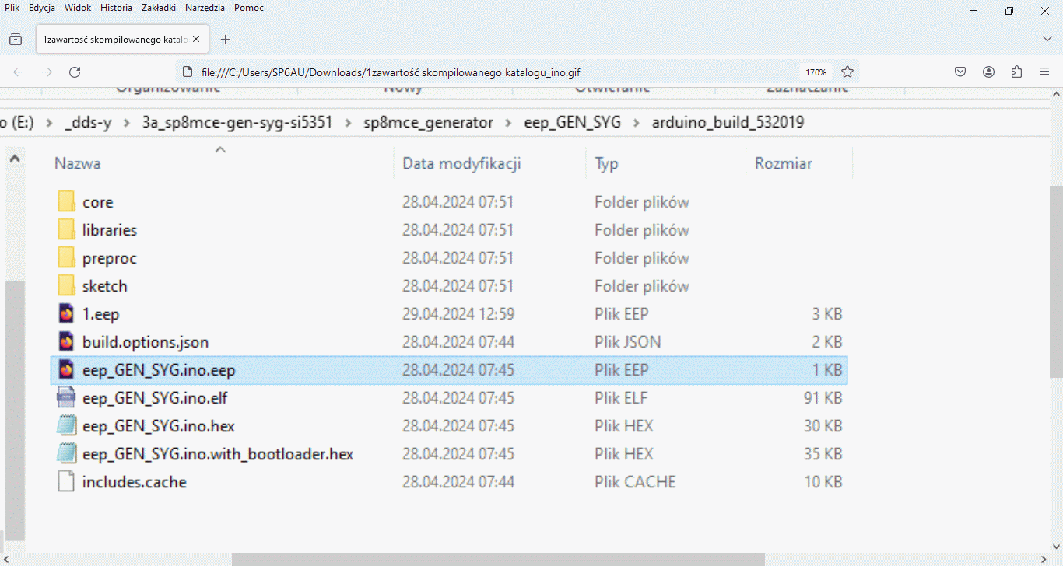This screenshot has width=1063, height=566.
Task: Open the Firefox account profile icon
Action: (988, 72)
